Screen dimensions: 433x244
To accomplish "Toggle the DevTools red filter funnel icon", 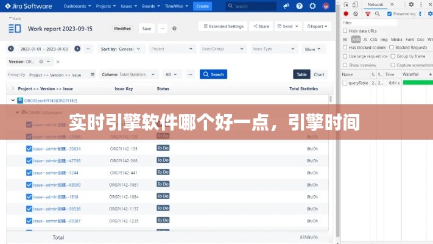I will pyautogui.click(x=368, y=13).
